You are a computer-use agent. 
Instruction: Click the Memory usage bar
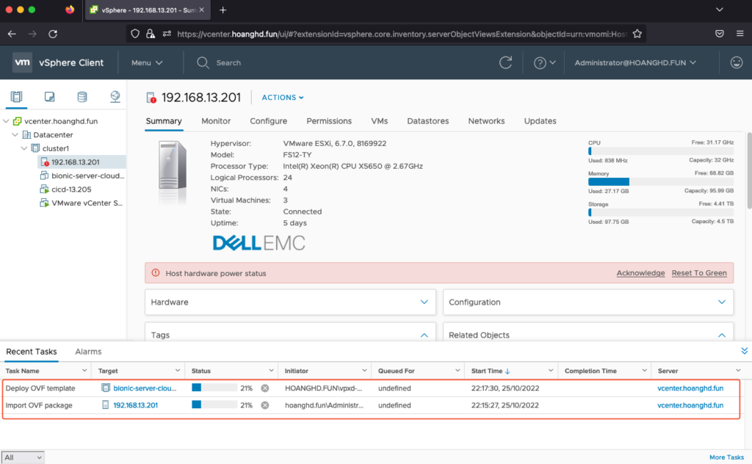click(660, 181)
